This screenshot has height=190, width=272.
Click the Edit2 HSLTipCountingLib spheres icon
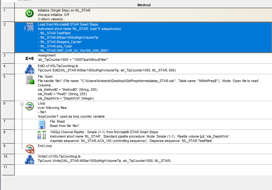[x=29, y=69]
